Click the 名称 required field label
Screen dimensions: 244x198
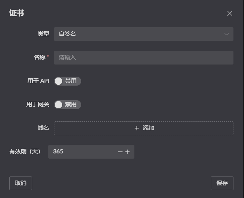click(41, 58)
